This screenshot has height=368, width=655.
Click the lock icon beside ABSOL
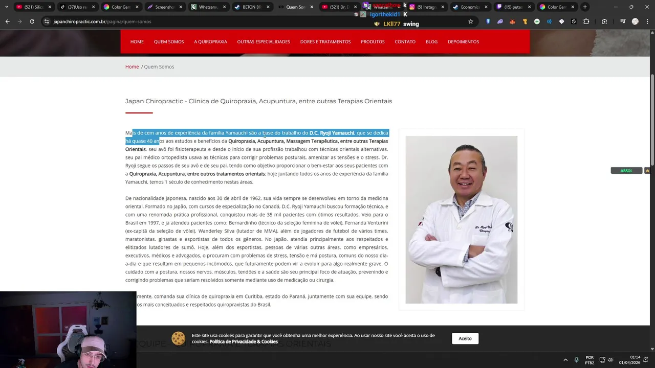point(647,171)
